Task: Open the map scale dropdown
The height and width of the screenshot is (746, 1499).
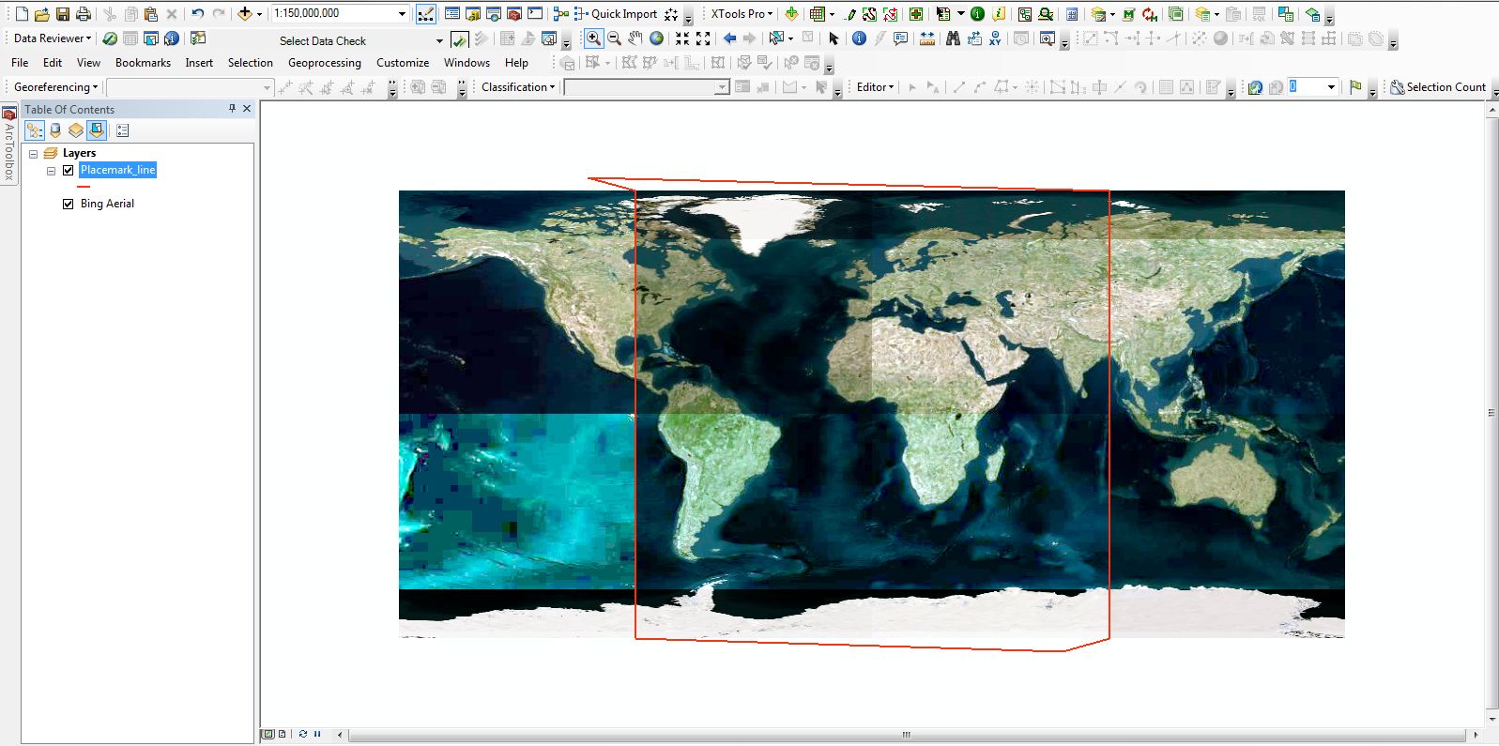Action: [x=402, y=14]
